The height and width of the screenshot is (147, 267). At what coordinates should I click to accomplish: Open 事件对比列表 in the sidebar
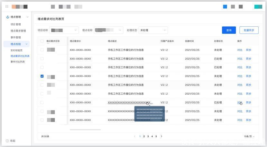pyautogui.click(x=18, y=62)
